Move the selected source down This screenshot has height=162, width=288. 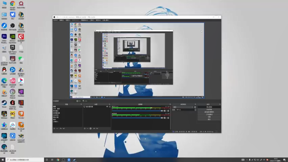point(97,129)
